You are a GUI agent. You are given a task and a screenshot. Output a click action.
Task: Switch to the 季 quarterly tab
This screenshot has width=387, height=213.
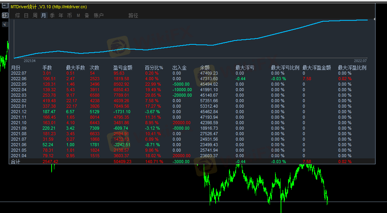coord(52,15)
